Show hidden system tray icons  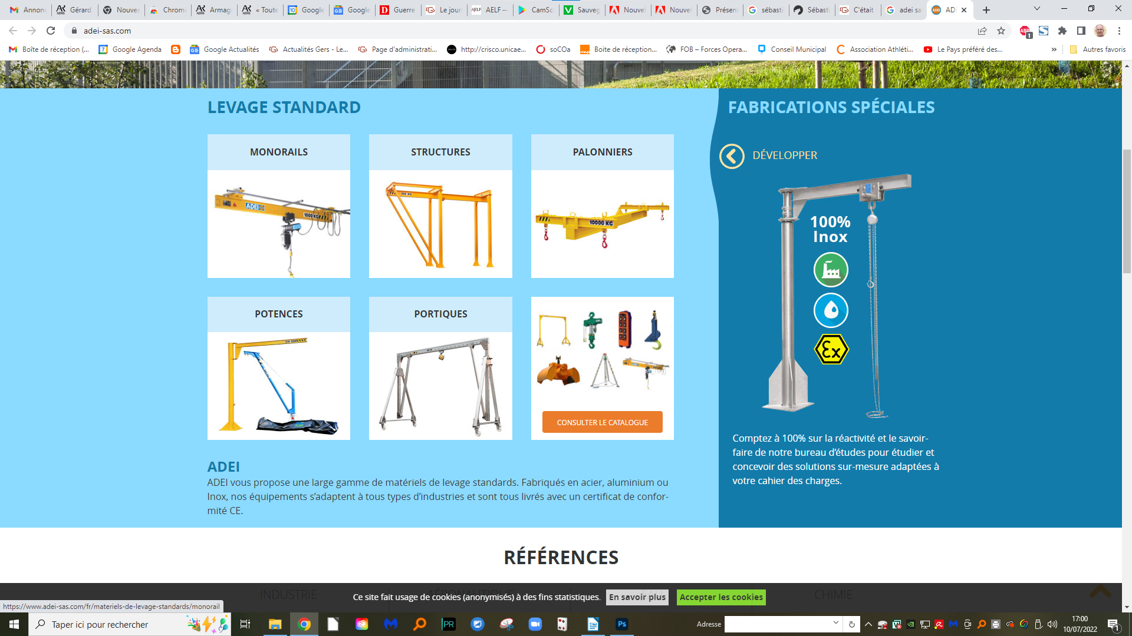[868, 624]
